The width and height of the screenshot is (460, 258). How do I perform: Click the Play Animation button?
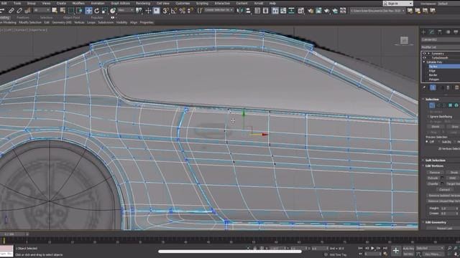coord(372,248)
